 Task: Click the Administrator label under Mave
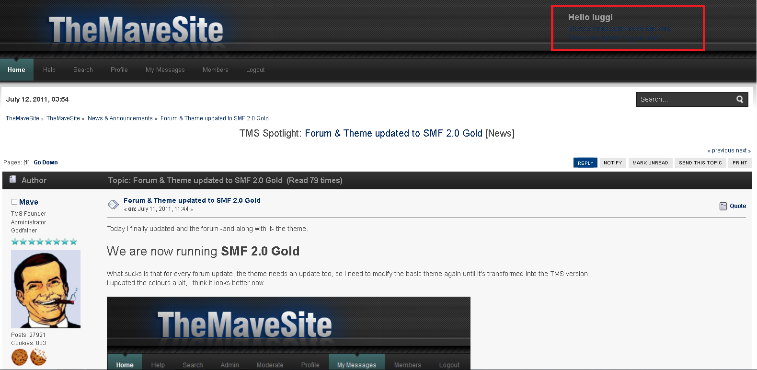click(x=29, y=222)
